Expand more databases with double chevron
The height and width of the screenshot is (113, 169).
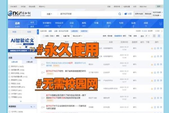pos(161,23)
